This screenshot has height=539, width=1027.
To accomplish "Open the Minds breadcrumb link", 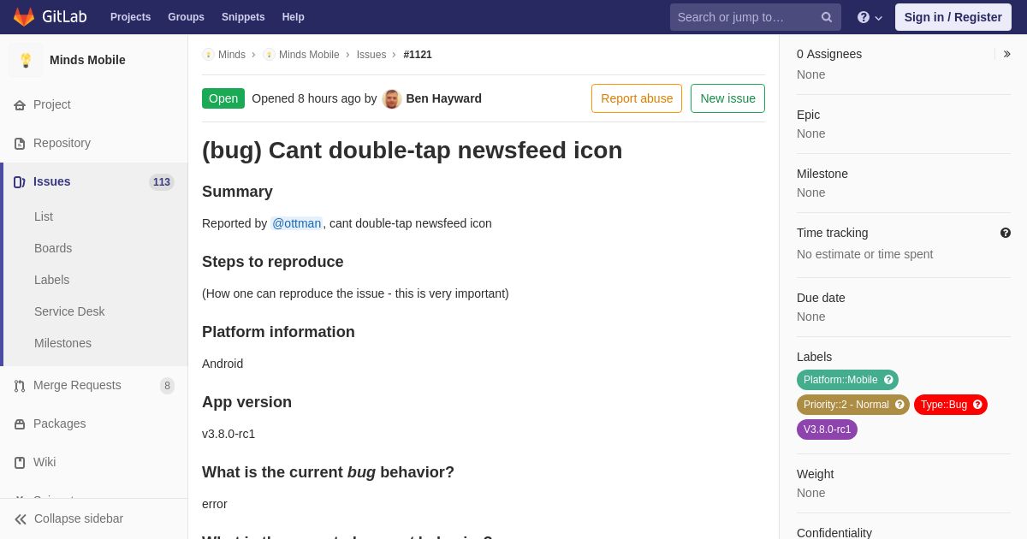I will pos(232,55).
